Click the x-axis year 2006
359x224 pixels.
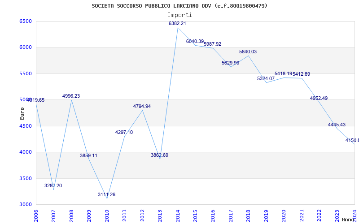point(36,215)
